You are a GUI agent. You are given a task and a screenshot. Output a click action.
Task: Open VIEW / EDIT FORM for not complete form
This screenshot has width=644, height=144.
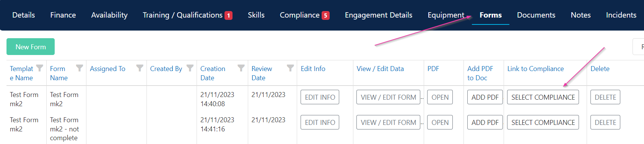coord(388,122)
